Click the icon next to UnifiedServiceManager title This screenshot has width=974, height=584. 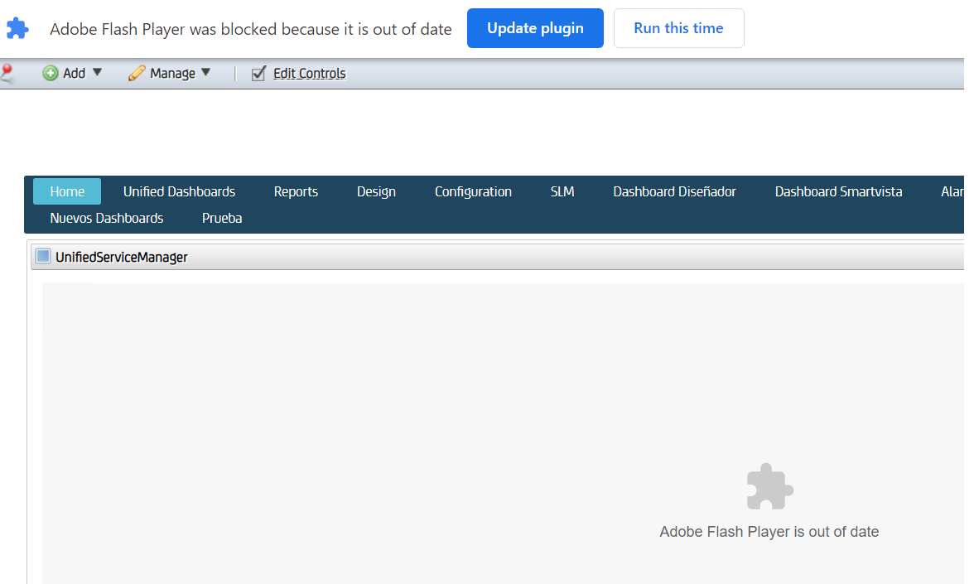click(42, 256)
